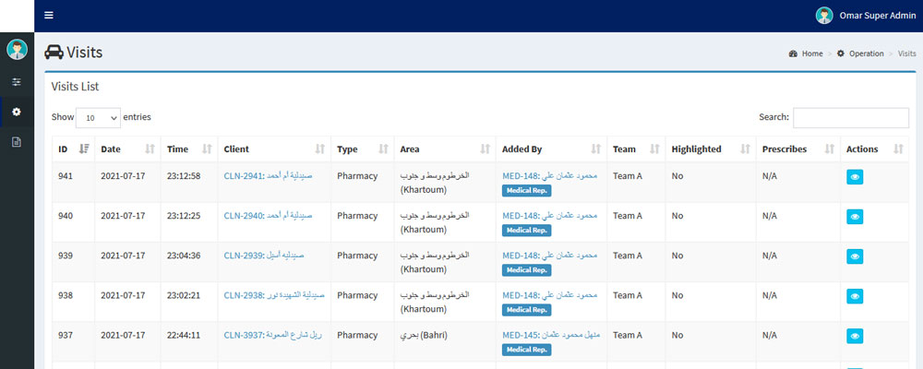Sort table by ID column
This screenshot has width=923, height=369.
[x=73, y=149]
